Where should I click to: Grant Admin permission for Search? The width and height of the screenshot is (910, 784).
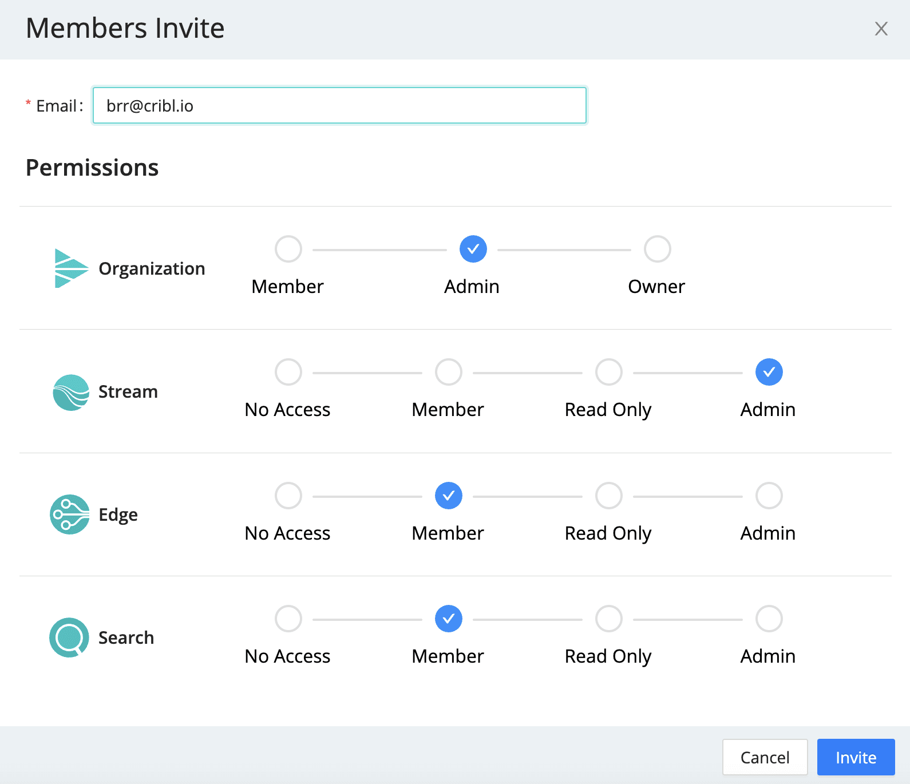pos(769,619)
